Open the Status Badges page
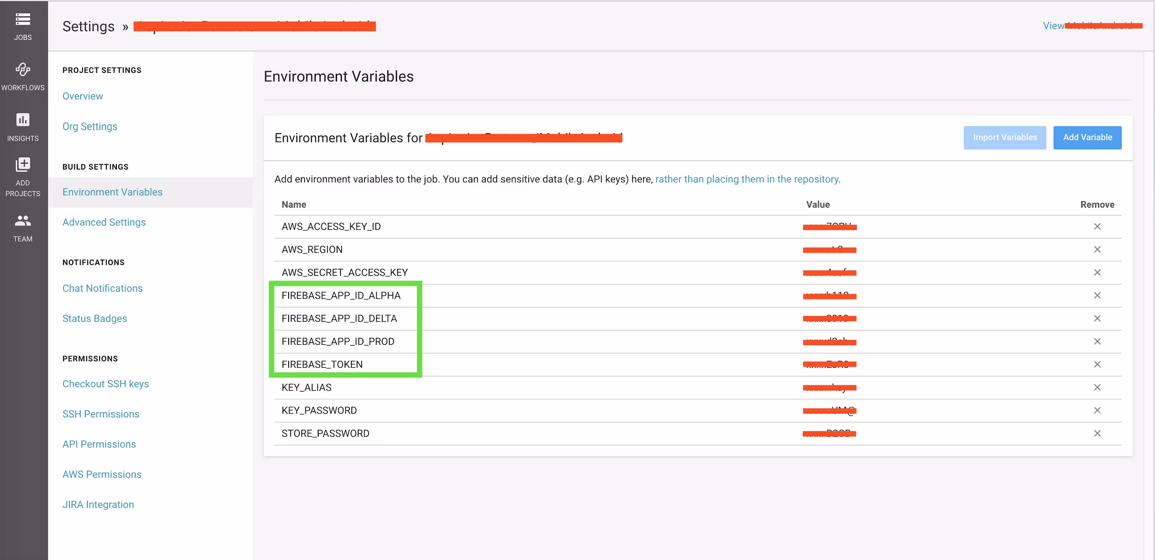The height and width of the screenshot is (560, 1155). coord(94,318)
